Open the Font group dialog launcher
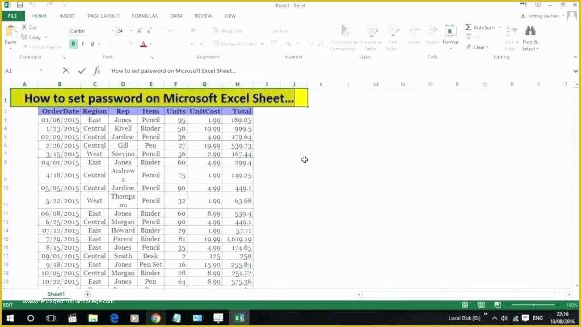 [151, 57]
